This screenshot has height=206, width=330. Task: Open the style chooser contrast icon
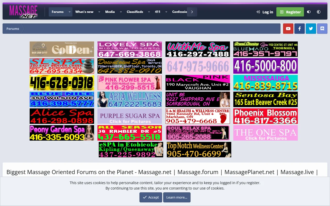[319, 12]
